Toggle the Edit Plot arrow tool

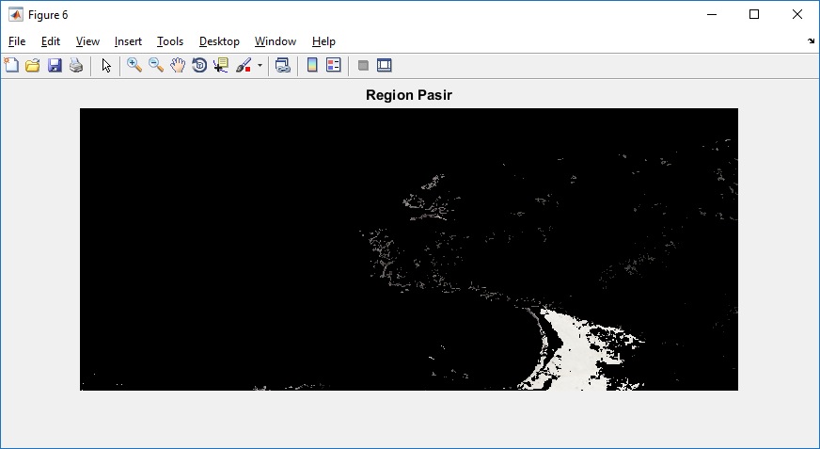(106, 66)
